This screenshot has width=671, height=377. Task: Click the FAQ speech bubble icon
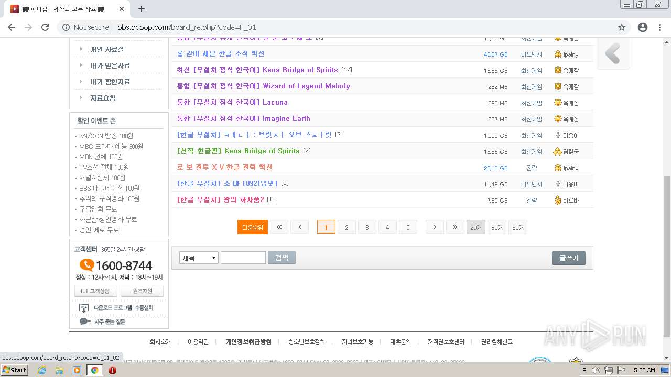click(85, 321)
